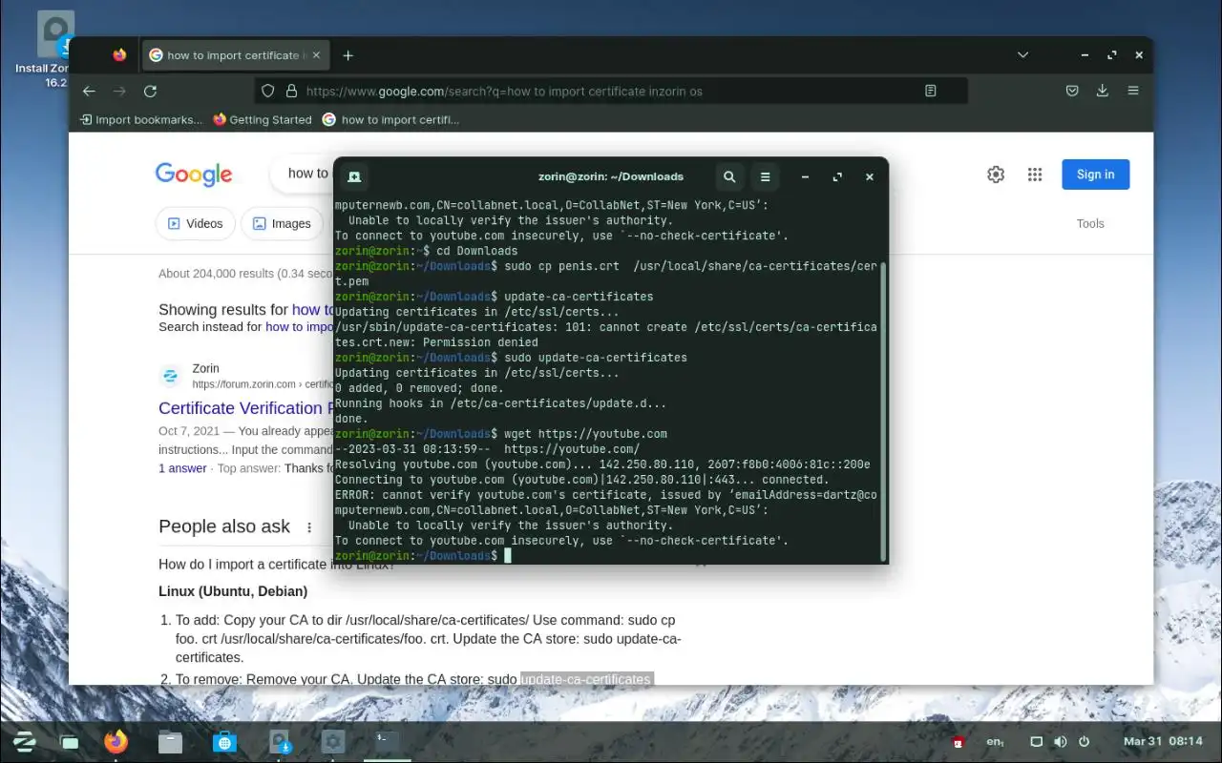
Task: Click the tracking protection shield icon
Action: pyautogui.click(x=268, y=92)
